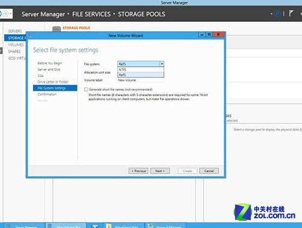Maximize the New Volume Wizard window
Screen dimensions: 302x228
pyautogui.click(x=209, y=34)
